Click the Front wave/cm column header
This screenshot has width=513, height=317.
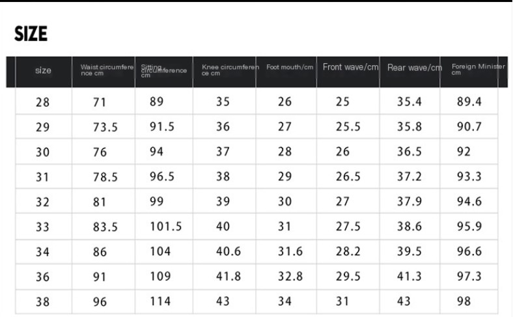[x=350, y=67]
